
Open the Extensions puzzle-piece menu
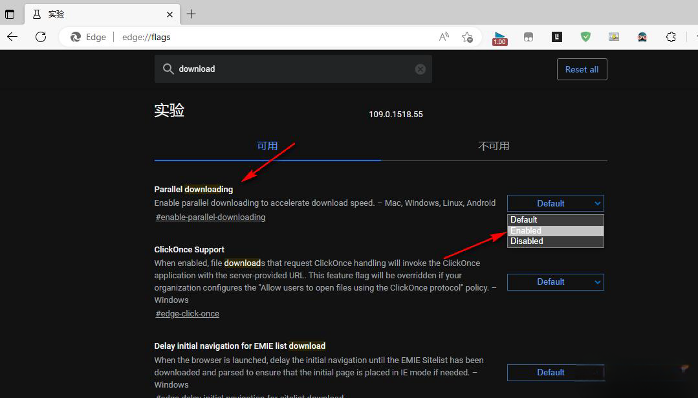point(671,37)
